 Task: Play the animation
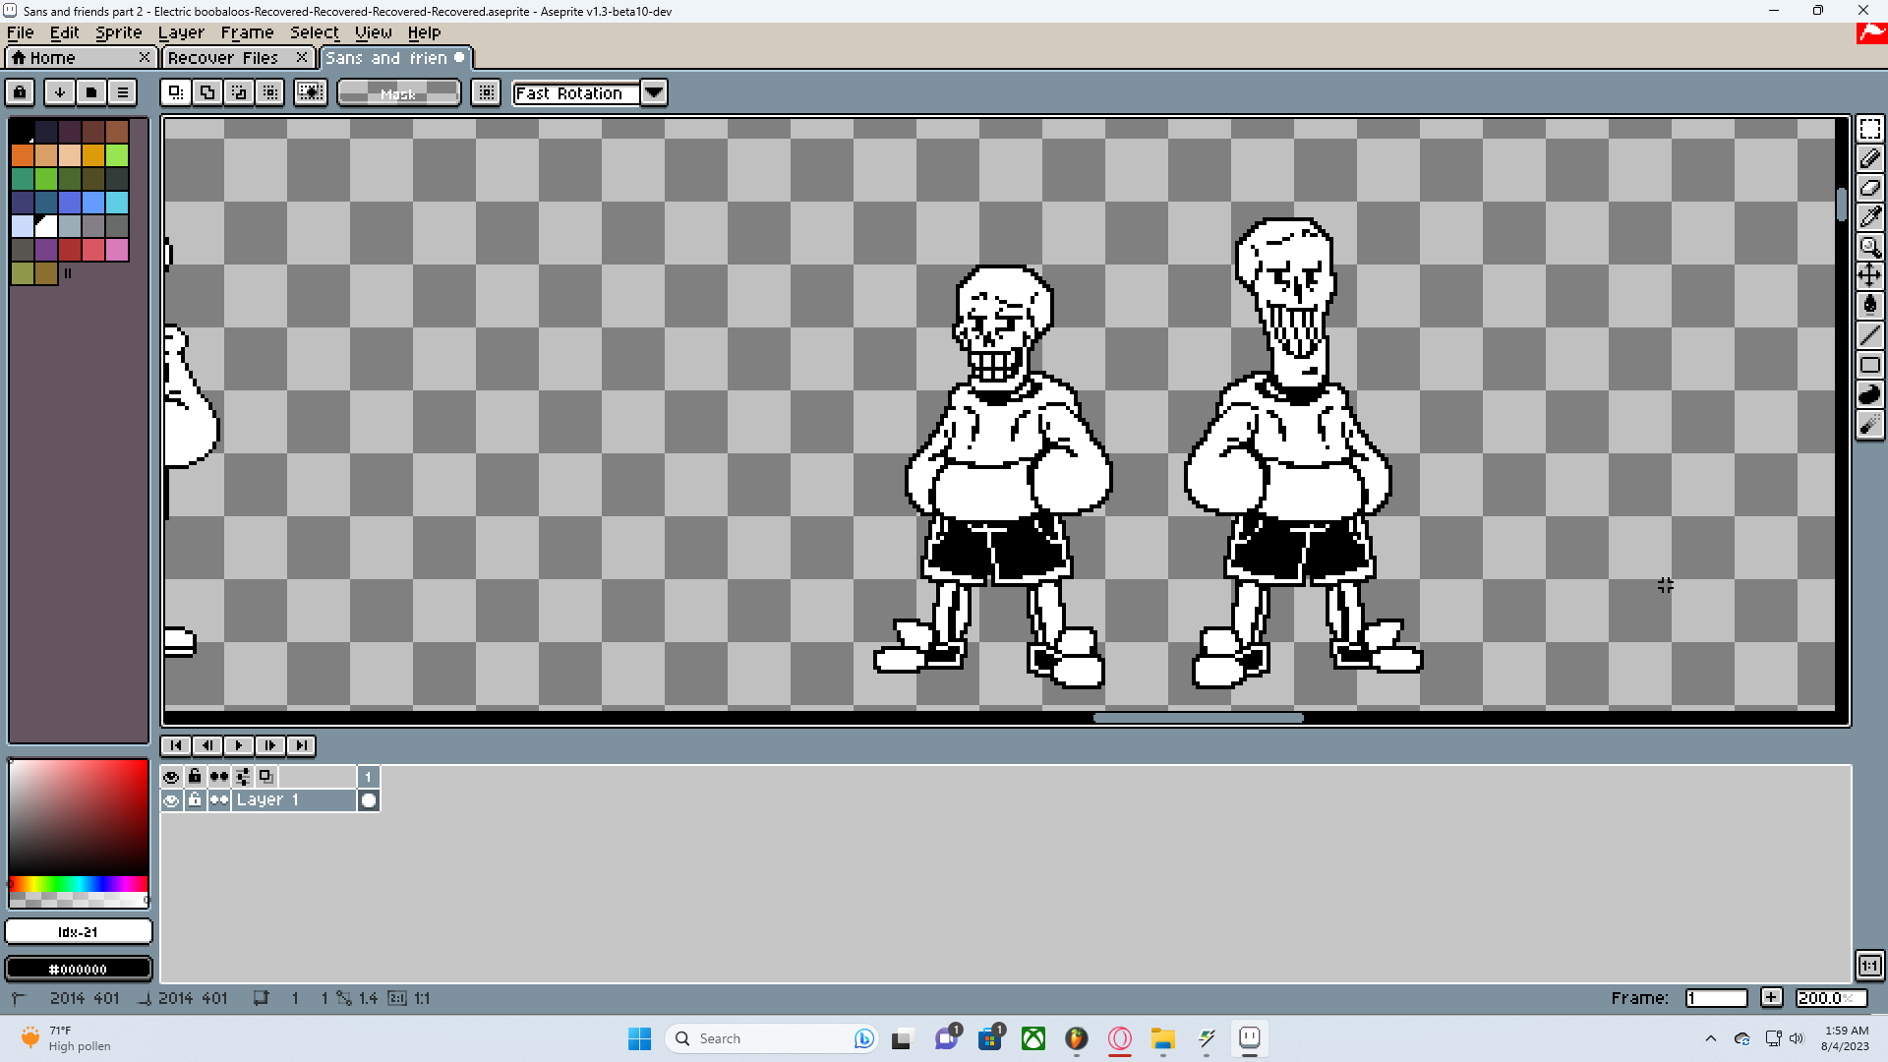239,745
